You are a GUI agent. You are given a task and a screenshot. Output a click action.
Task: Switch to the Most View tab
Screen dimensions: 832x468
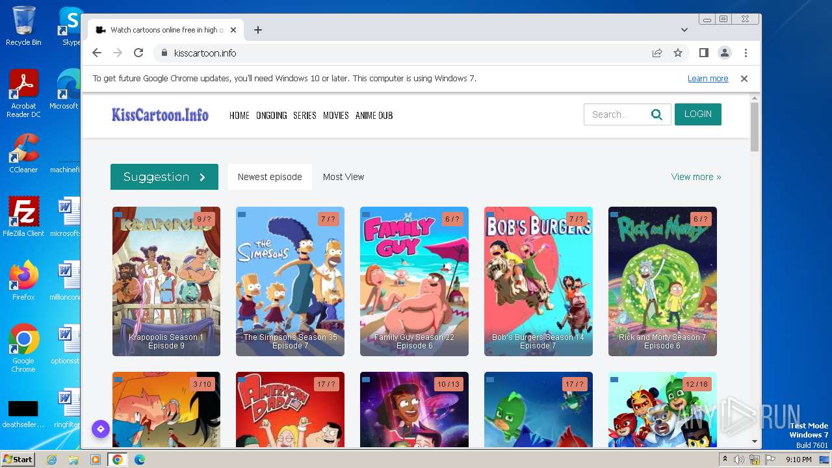[343, 177]
